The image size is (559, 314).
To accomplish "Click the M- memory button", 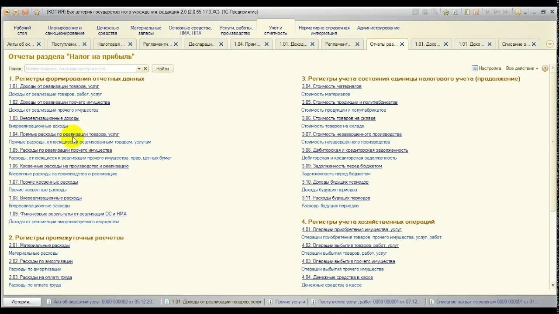I will pos(506,12).
